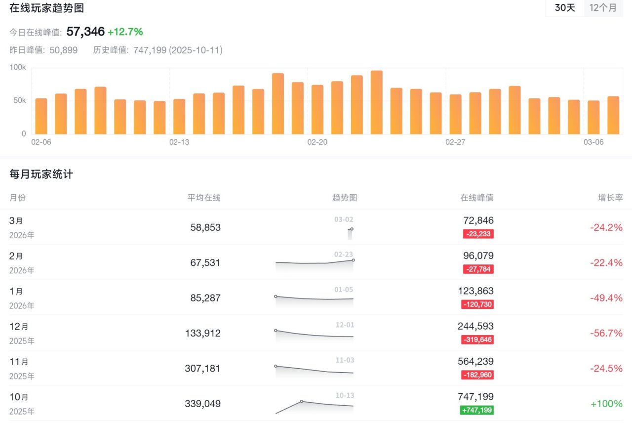Viewport: 632px width, 423px height.
Task: Switch to the 30天 tab
Action: pos(565,8)
